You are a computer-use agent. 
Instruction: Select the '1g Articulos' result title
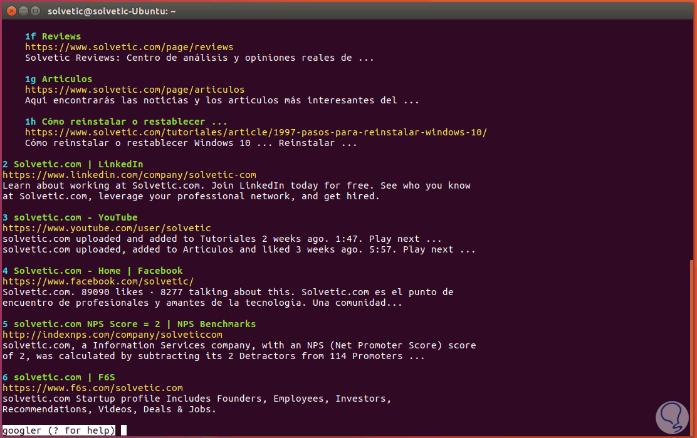[59, 79]
